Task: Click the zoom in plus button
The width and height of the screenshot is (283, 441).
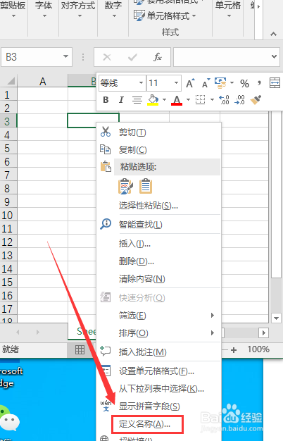Action: [x=234, y=350]
